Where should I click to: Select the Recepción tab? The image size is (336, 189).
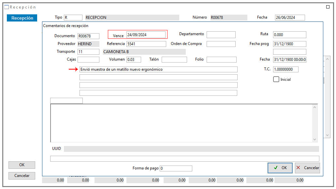(x=22, y=18)
